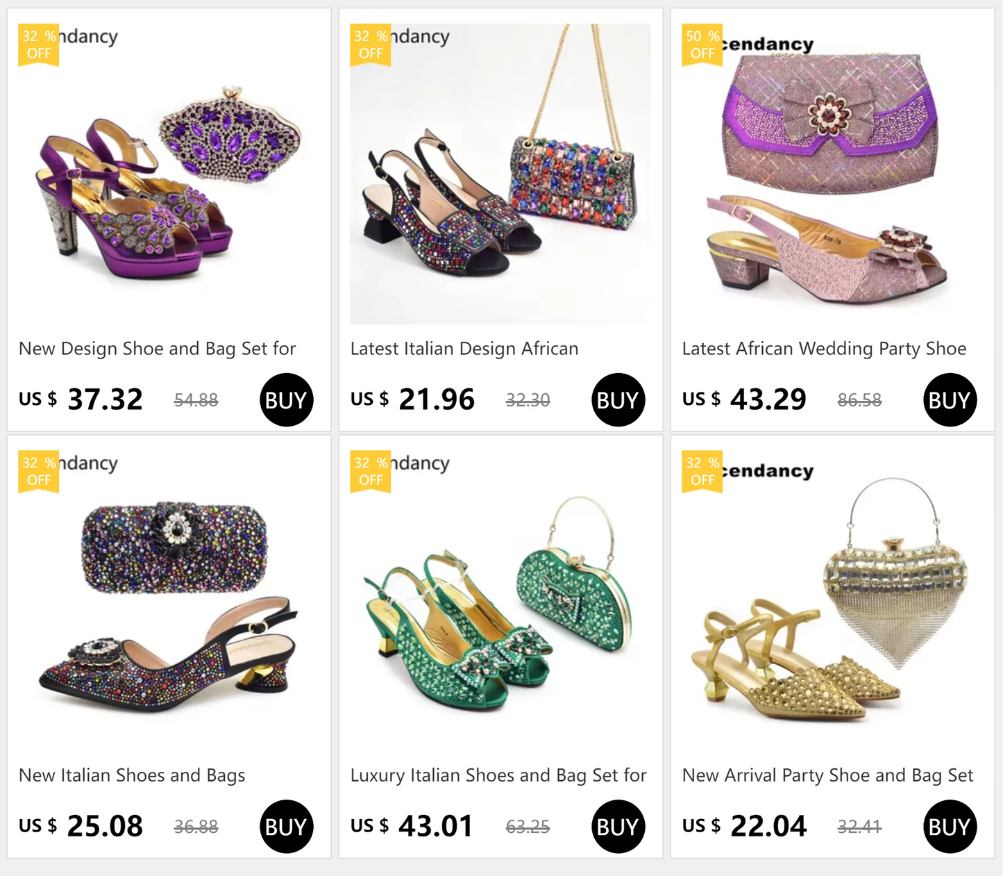Click the BUY icon beside US $22.04
The height and width of the screenshot is (876, 1003).
pyautogui.click(x=948, y=826)
